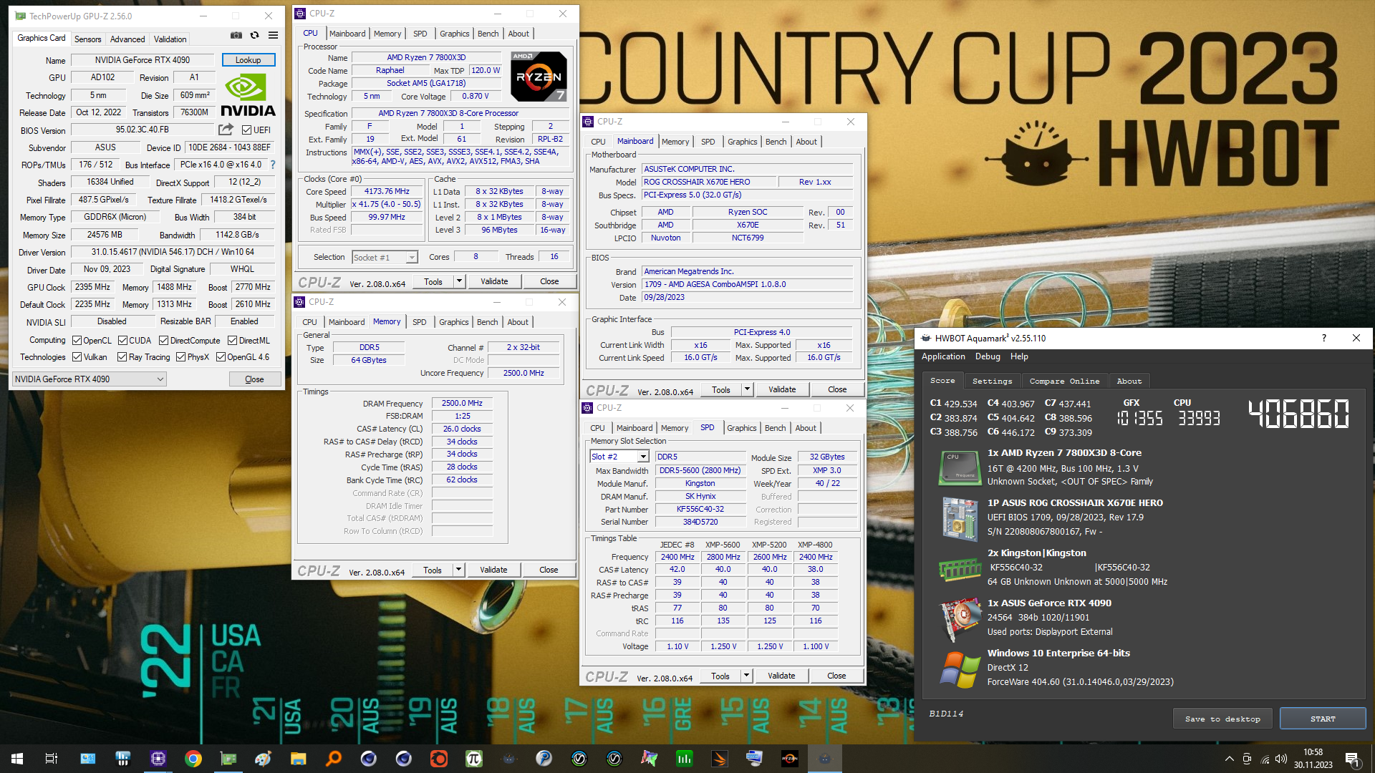Click the Bus Interface help question mark

tap(273, 165)
